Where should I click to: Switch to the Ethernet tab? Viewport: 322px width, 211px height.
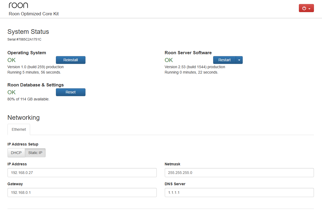pyautogui.click(x=19, y=129)
